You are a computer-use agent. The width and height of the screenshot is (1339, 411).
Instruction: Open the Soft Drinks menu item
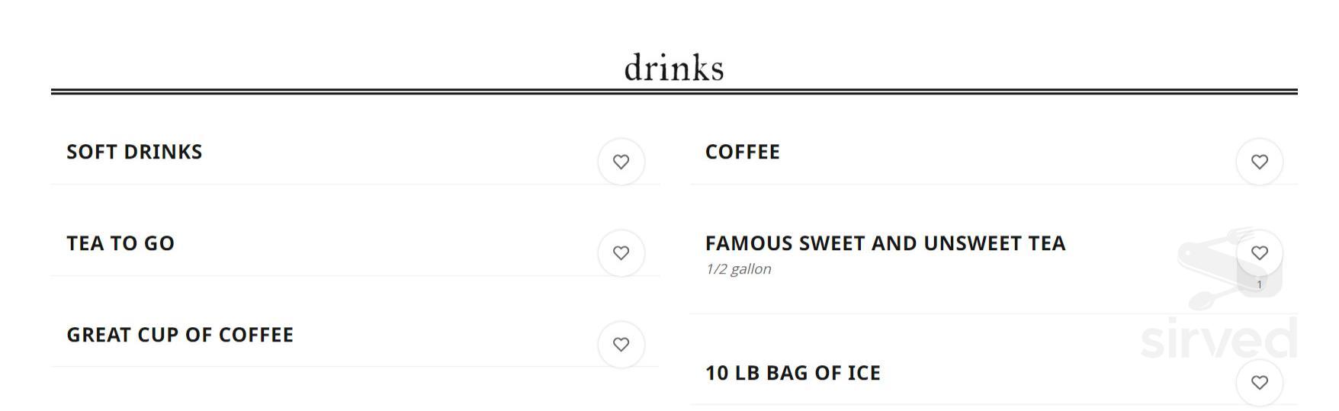coord(134,152)
